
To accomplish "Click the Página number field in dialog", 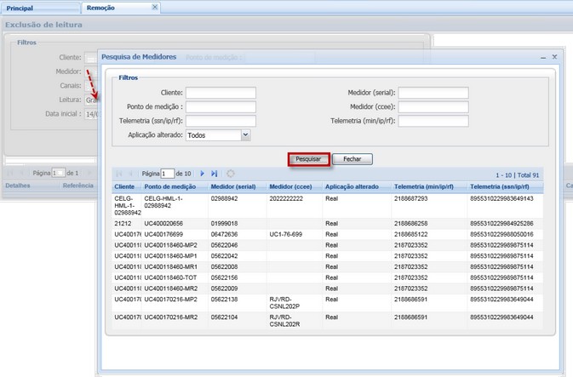I will (168, 174).
